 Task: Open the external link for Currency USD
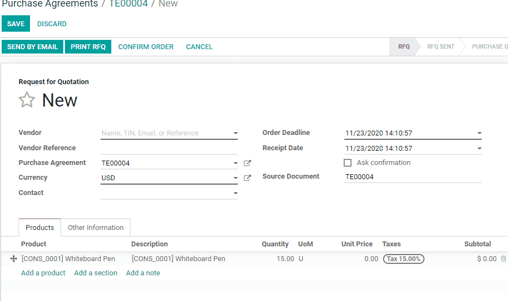(x=247, y=178)
